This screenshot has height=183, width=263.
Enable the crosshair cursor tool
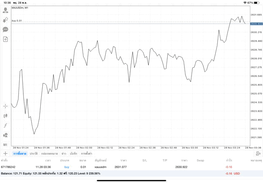tap(5, 106)
